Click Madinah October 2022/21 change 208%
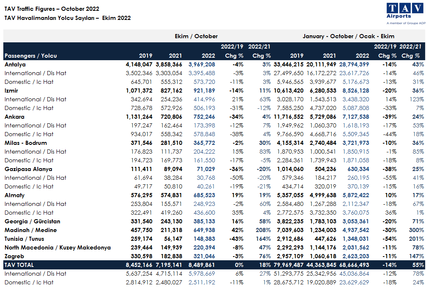This screenshot has height=291, width=426. (x=263, y=230)
